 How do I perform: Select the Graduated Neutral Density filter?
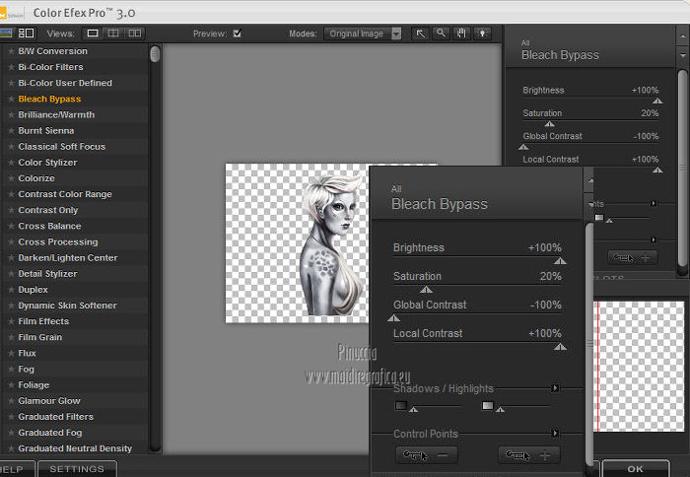click(x=75, y=448)
